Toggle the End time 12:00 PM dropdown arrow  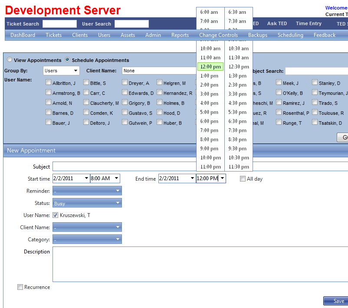[222, 178]
